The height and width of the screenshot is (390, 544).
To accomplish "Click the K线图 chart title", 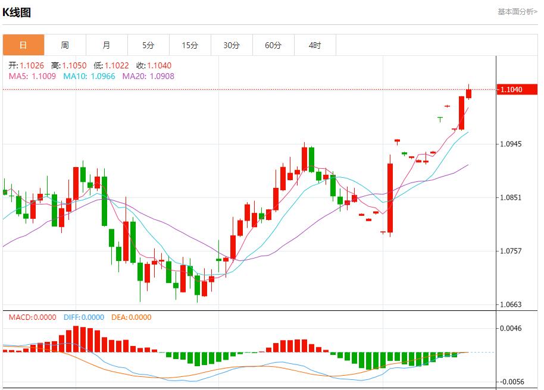I will tap(17, 12).
